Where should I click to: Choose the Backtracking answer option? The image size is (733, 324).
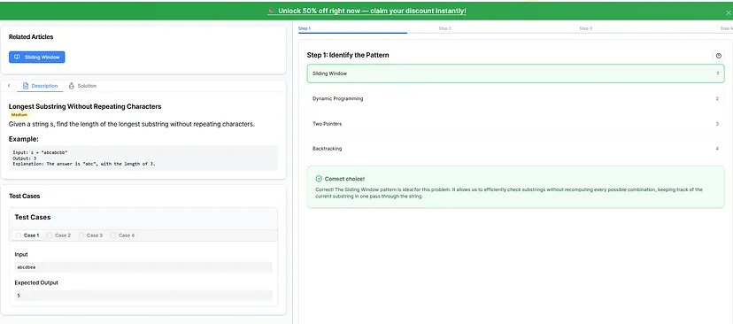pyautogui.click(x=515, y=149)
